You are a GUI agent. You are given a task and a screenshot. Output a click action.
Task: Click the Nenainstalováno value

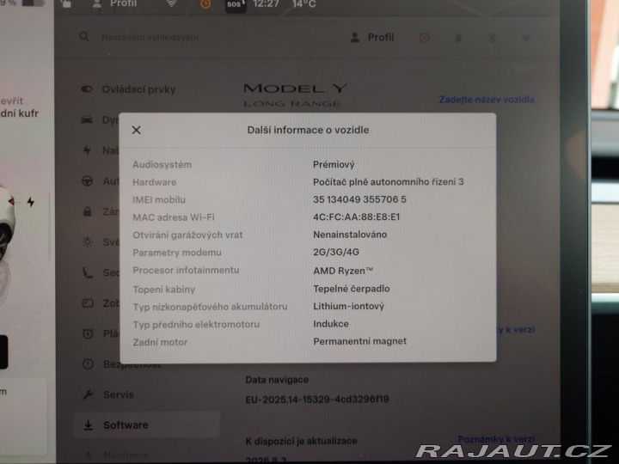click(x=350, y=235)
